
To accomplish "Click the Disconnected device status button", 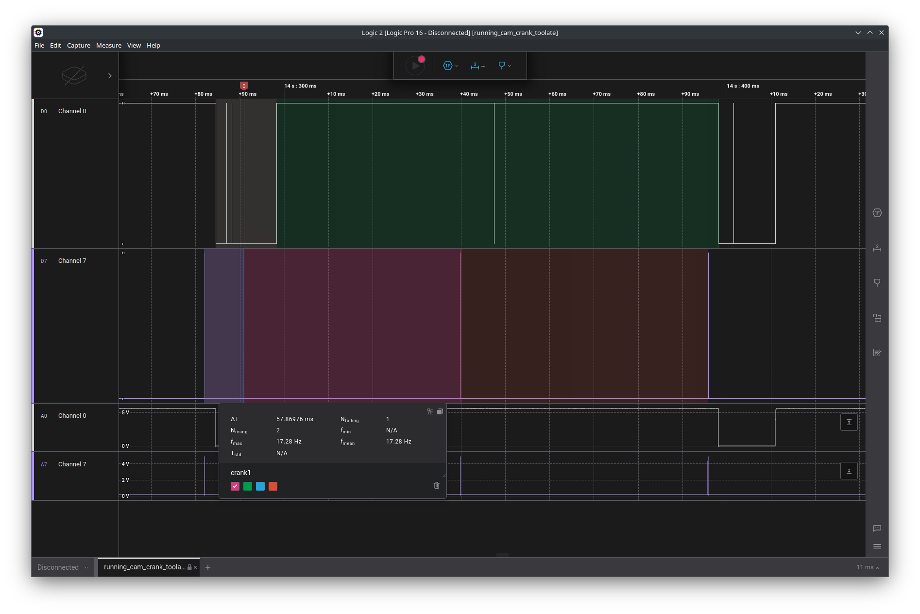I will 63,567.
